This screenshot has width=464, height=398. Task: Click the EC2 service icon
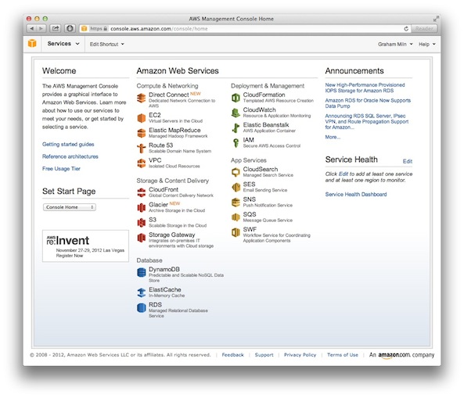(142, 118)
